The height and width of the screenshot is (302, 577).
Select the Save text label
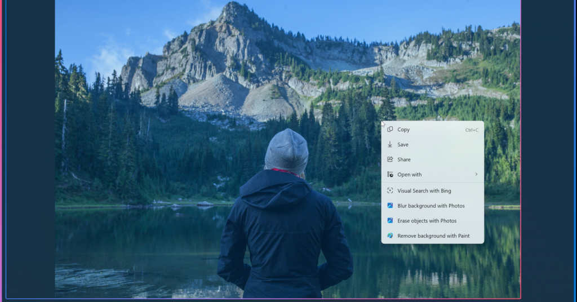point(403,145)
